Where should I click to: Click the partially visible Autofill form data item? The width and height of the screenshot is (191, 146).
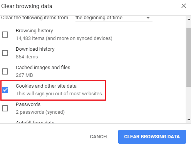(x=35, y=122)
